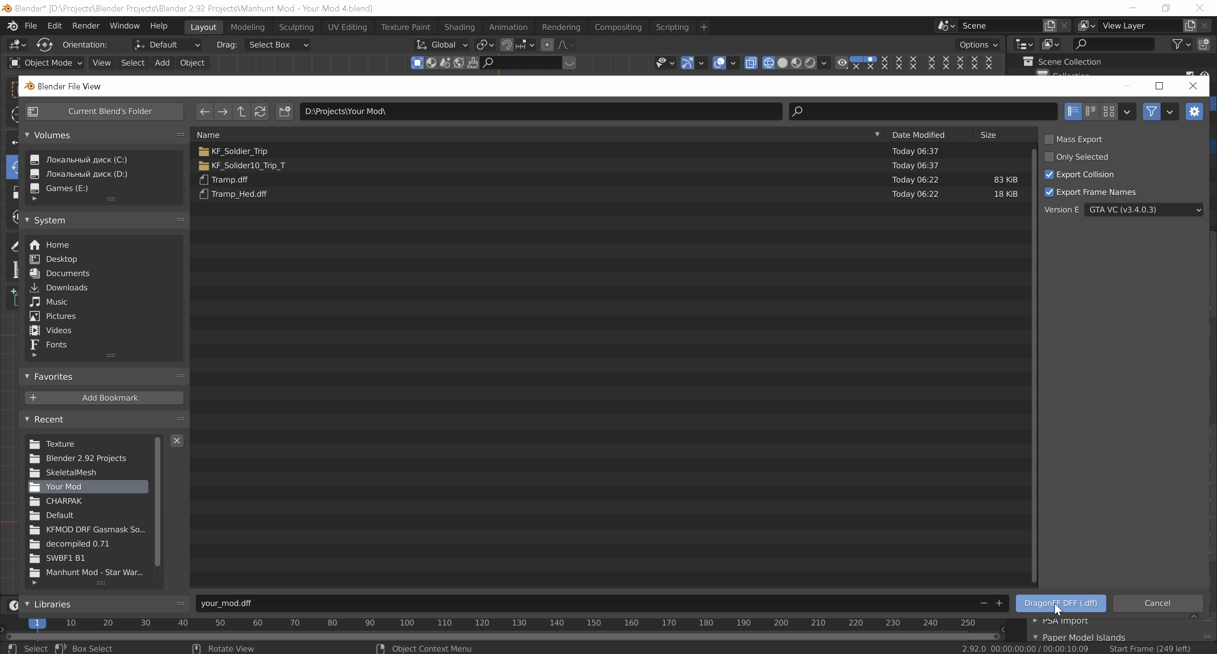
Task: Switch to the Shading workspace tab
Action: 459,27
